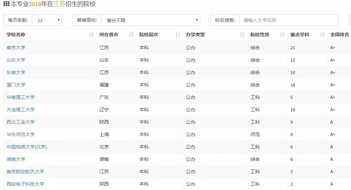
Task: Sort by 重点学科 using its sort arrows
Action: click(322, 35)
